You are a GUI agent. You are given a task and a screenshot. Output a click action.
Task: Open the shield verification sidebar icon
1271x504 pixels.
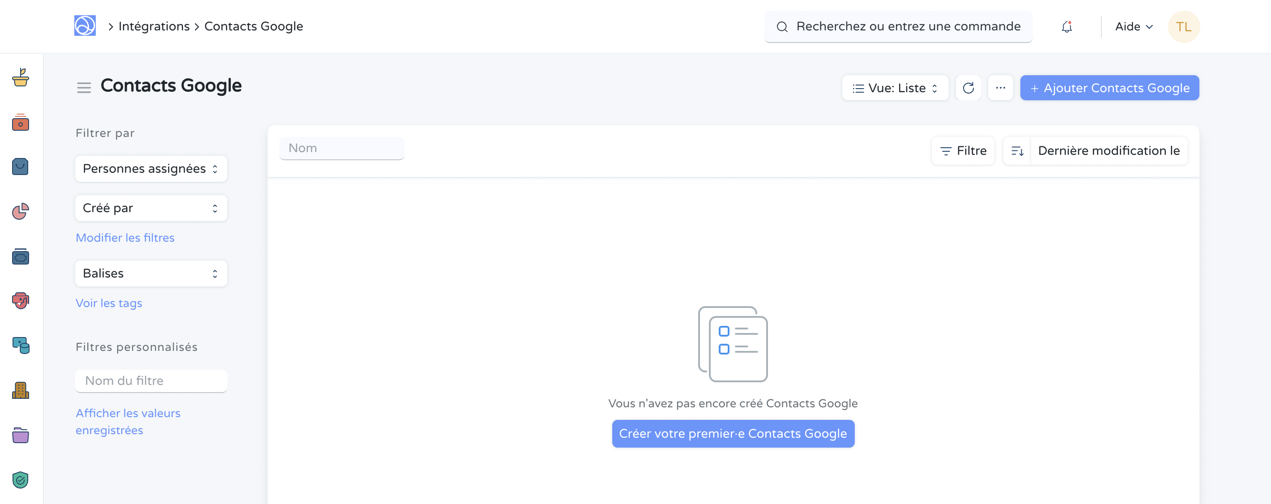pyautogui.click(x=20, y=479)
